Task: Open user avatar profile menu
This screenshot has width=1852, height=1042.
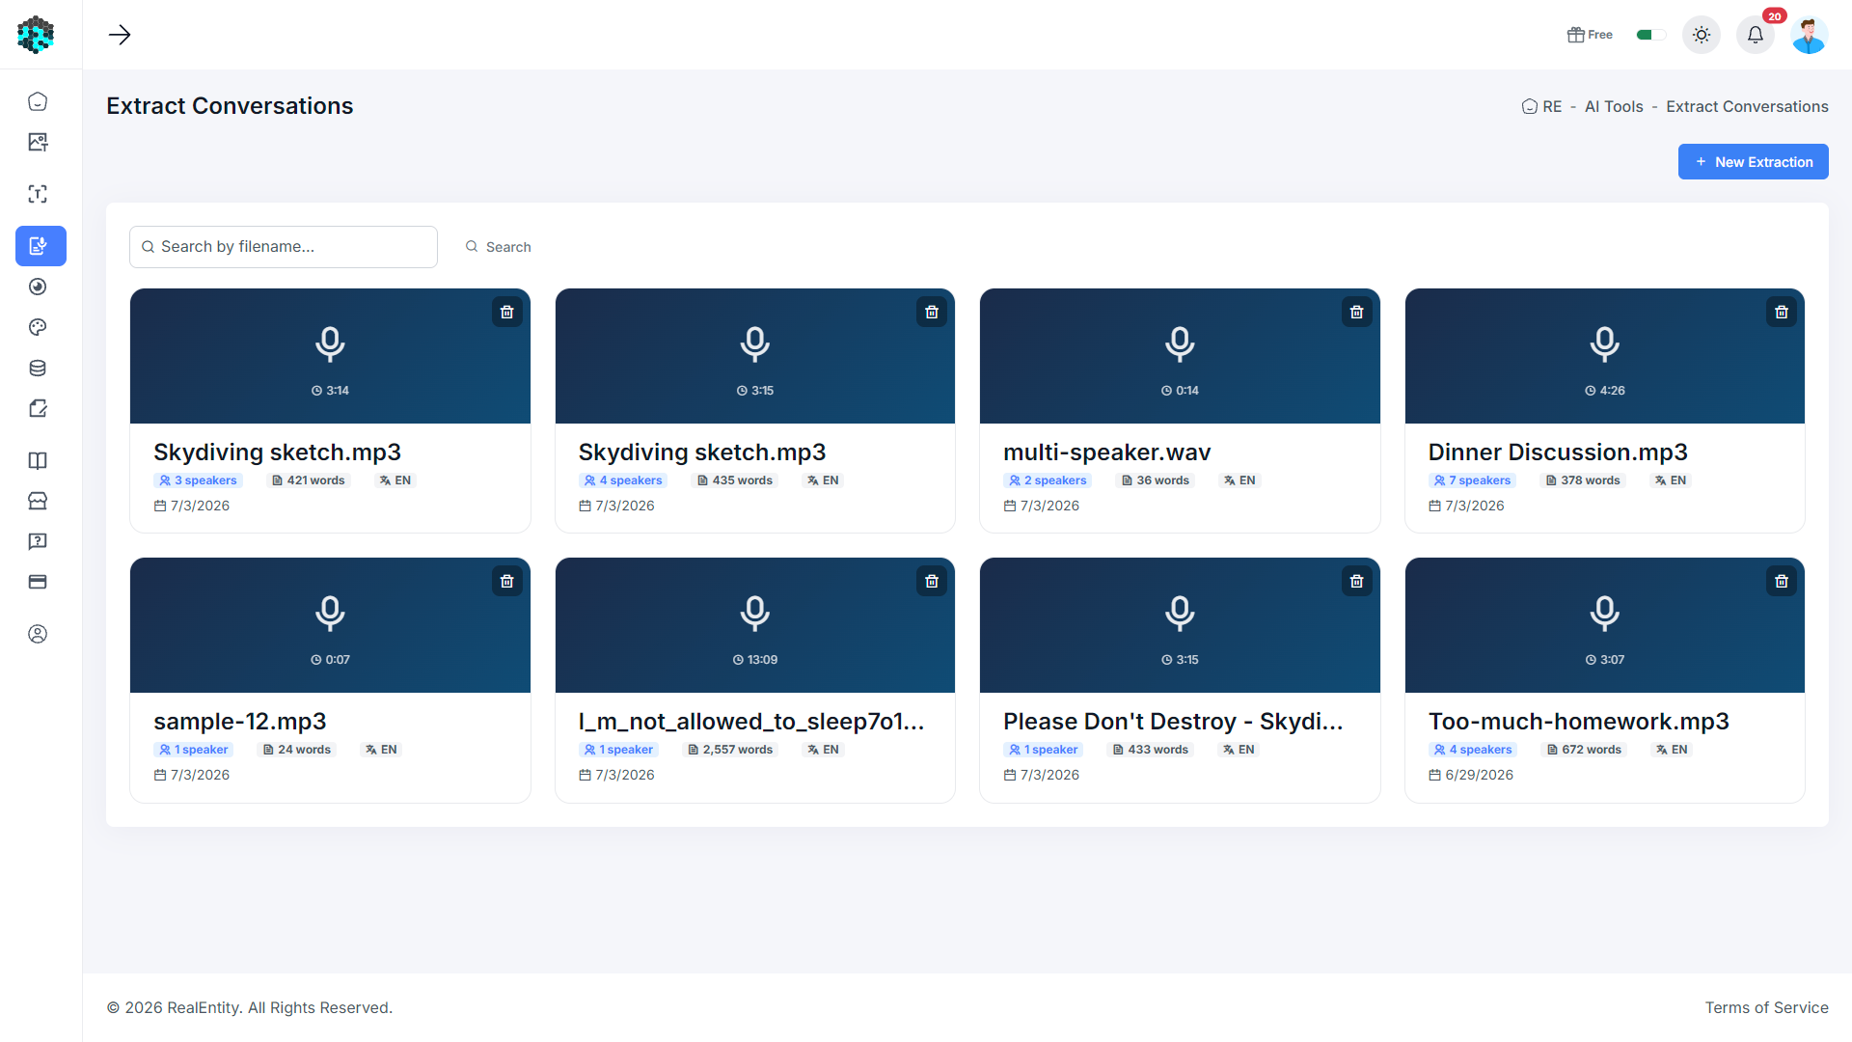Action: [x=1809, y=35]
